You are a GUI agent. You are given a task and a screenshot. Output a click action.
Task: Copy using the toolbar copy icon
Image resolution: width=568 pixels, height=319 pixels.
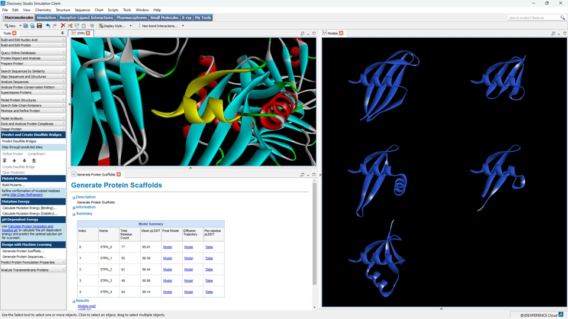click(77, 25)
